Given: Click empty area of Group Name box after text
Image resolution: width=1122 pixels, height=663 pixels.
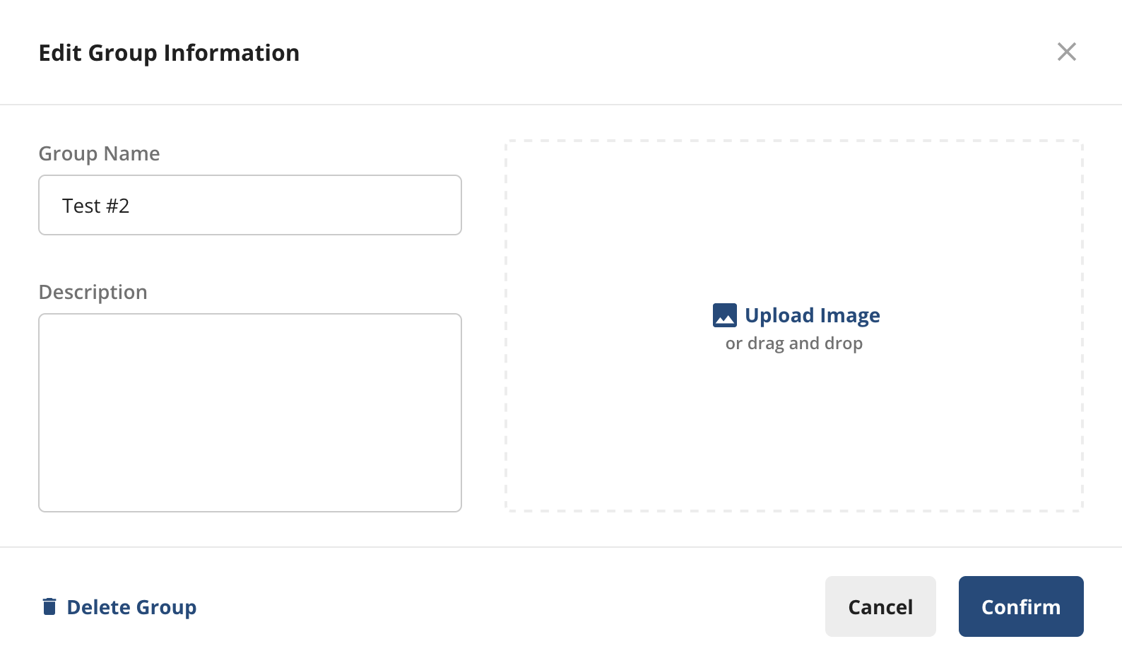Looking at the screenshot, I should pyautogui.click(x=297, y=205).
